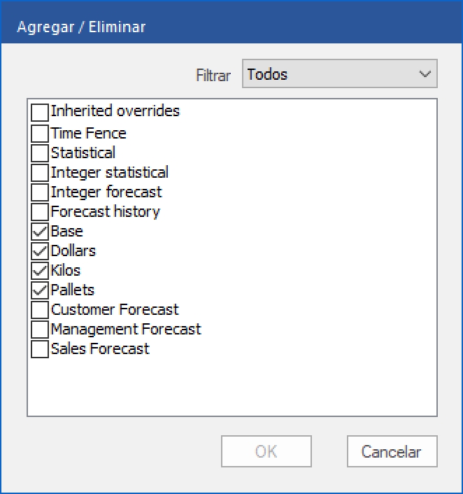Enable Customer Forecast checkbox
The image size is (463, 494).
point(40,310)
